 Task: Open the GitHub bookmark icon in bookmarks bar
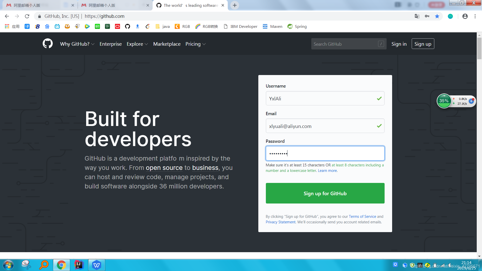coord(128,26)
